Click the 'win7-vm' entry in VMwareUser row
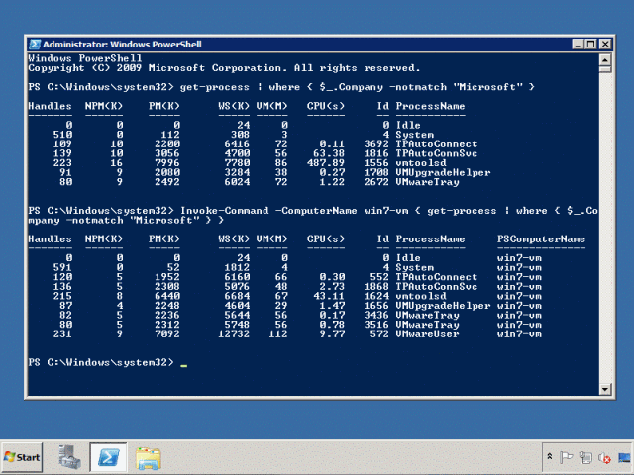The height and width of the screenshot is (475, 634). [x=519, y=334]
